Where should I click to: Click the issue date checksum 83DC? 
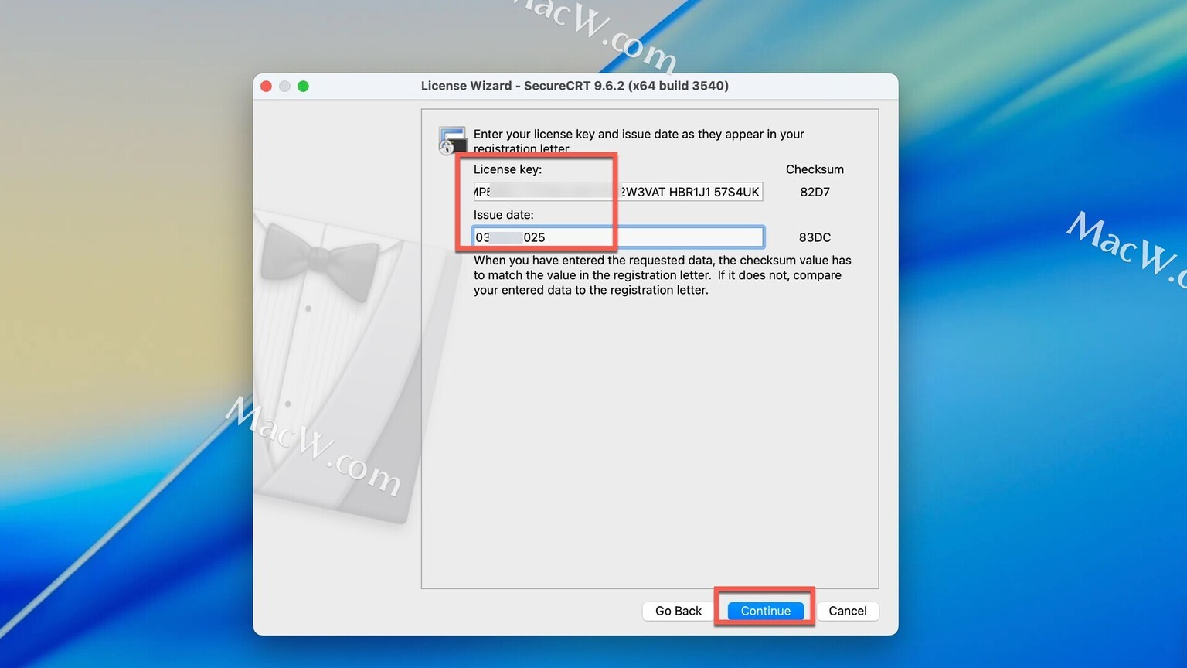[815, 237]
